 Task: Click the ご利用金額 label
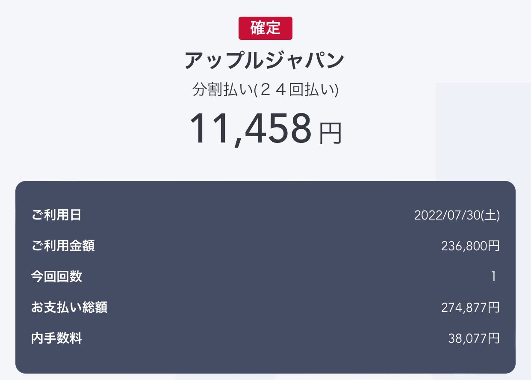(x=63, y=246)
